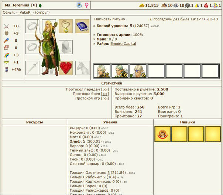The height and width of the screenshot is (195, 223).
Task: Click the Статистика section header
Action: tap(111, 83)
